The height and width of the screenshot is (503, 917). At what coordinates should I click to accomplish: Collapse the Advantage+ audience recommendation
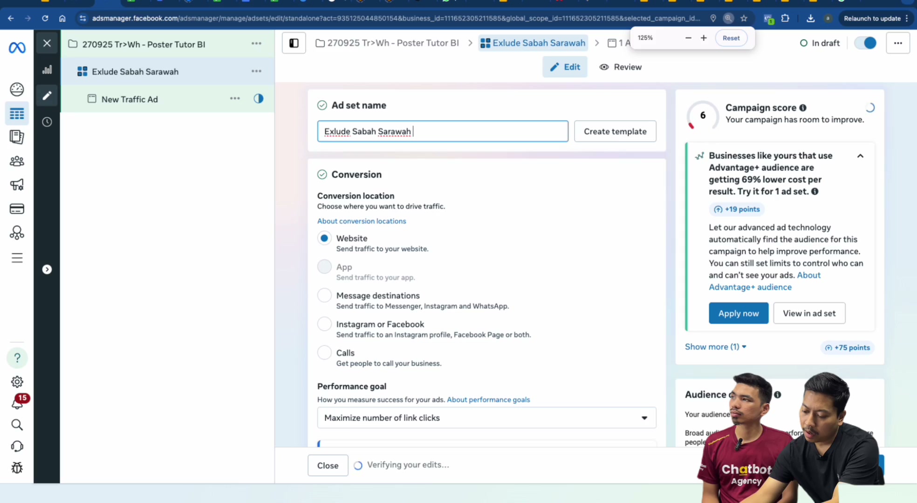pos(860,156)
